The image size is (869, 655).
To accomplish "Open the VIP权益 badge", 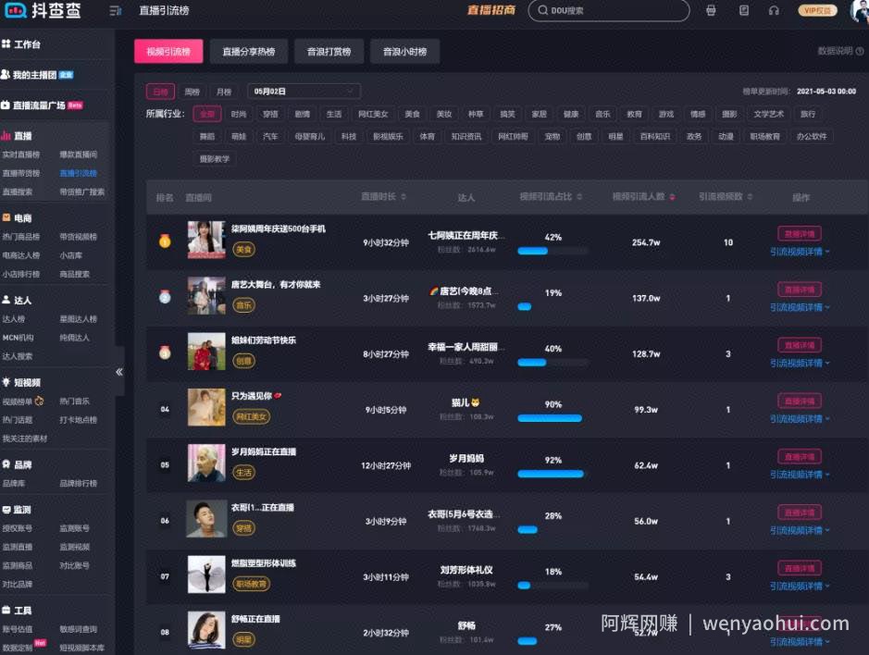I will tap(817, 10).
